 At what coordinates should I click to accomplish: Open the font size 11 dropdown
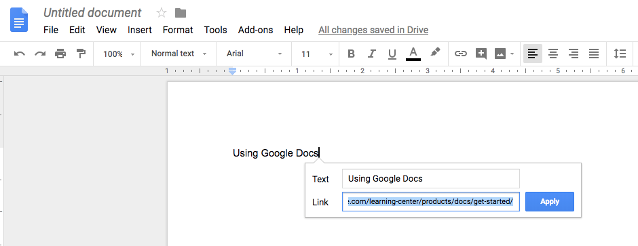click(x=316, y=54)
